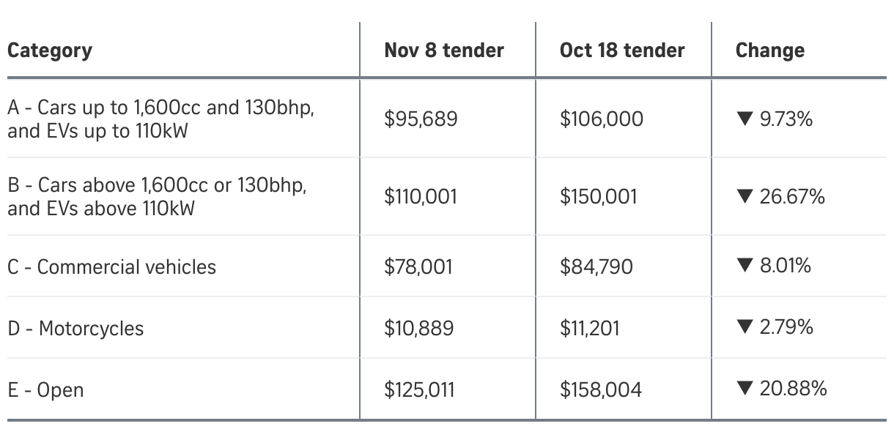Click the E - Open row label

[x=45, y=389]
